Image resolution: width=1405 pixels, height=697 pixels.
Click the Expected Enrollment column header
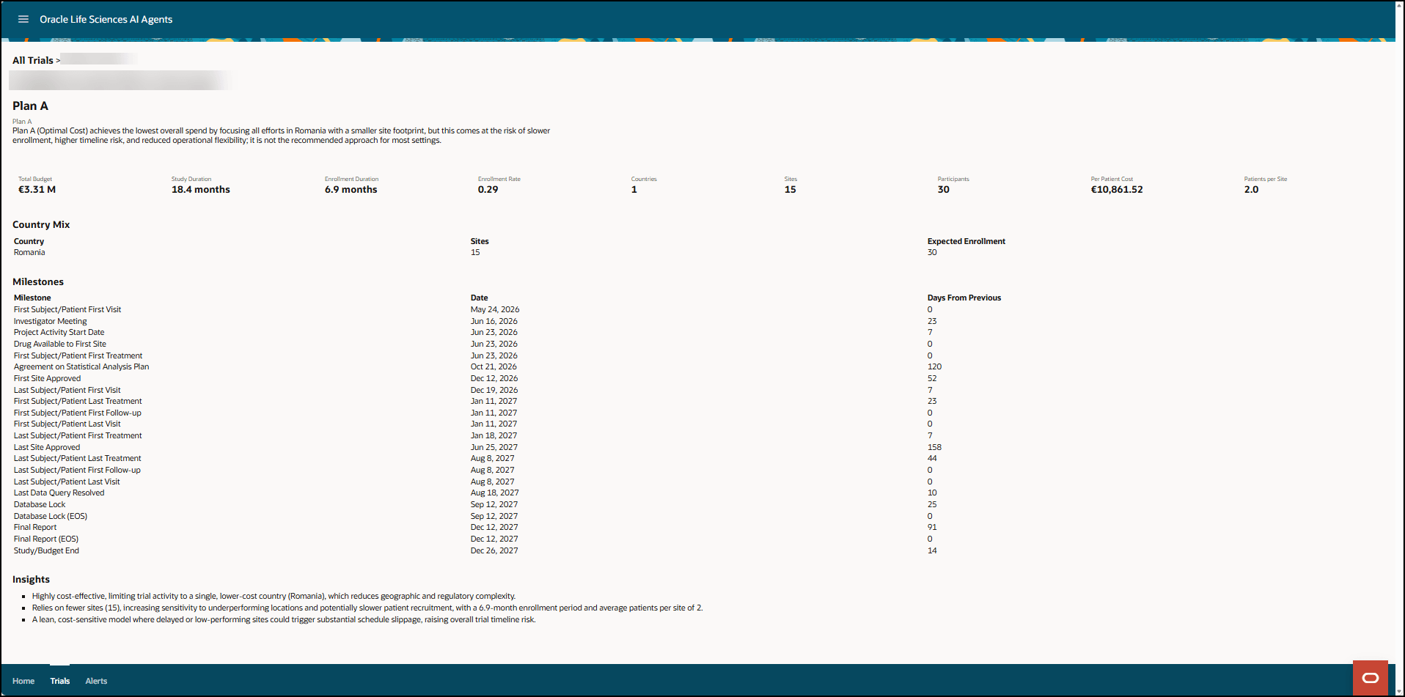[x=966, y=241]
